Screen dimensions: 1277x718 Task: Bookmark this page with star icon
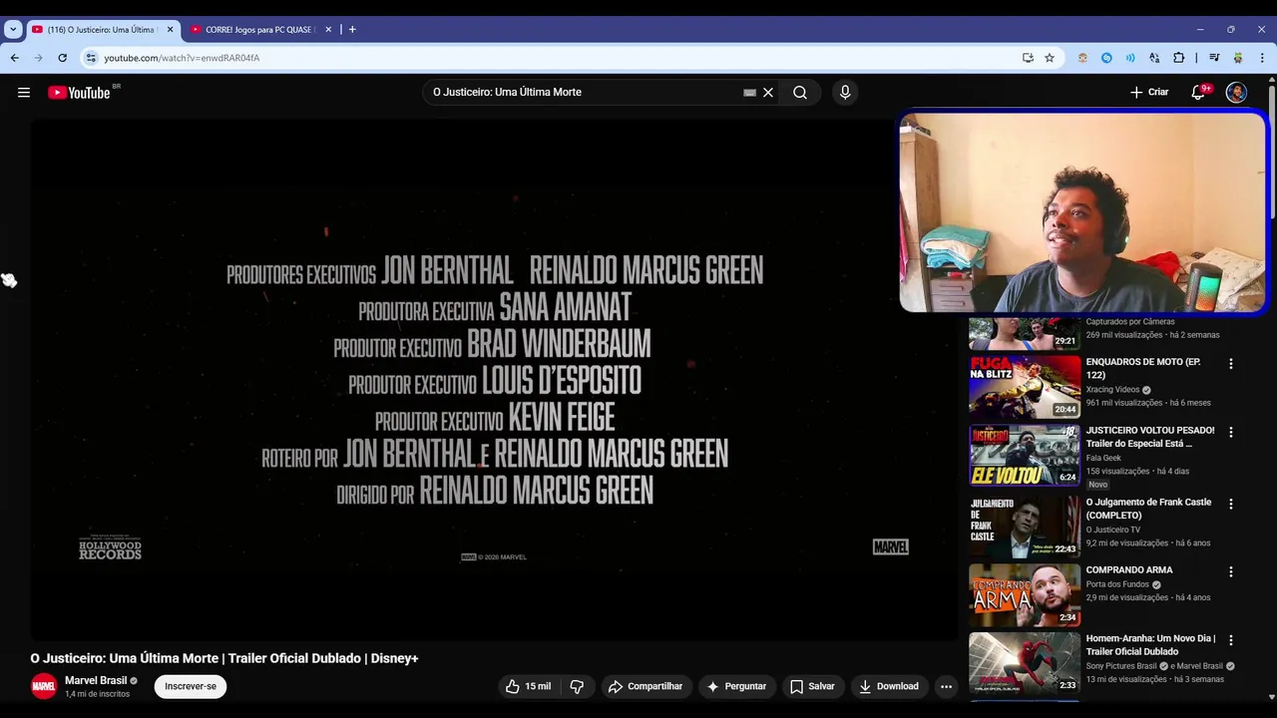1050,58
